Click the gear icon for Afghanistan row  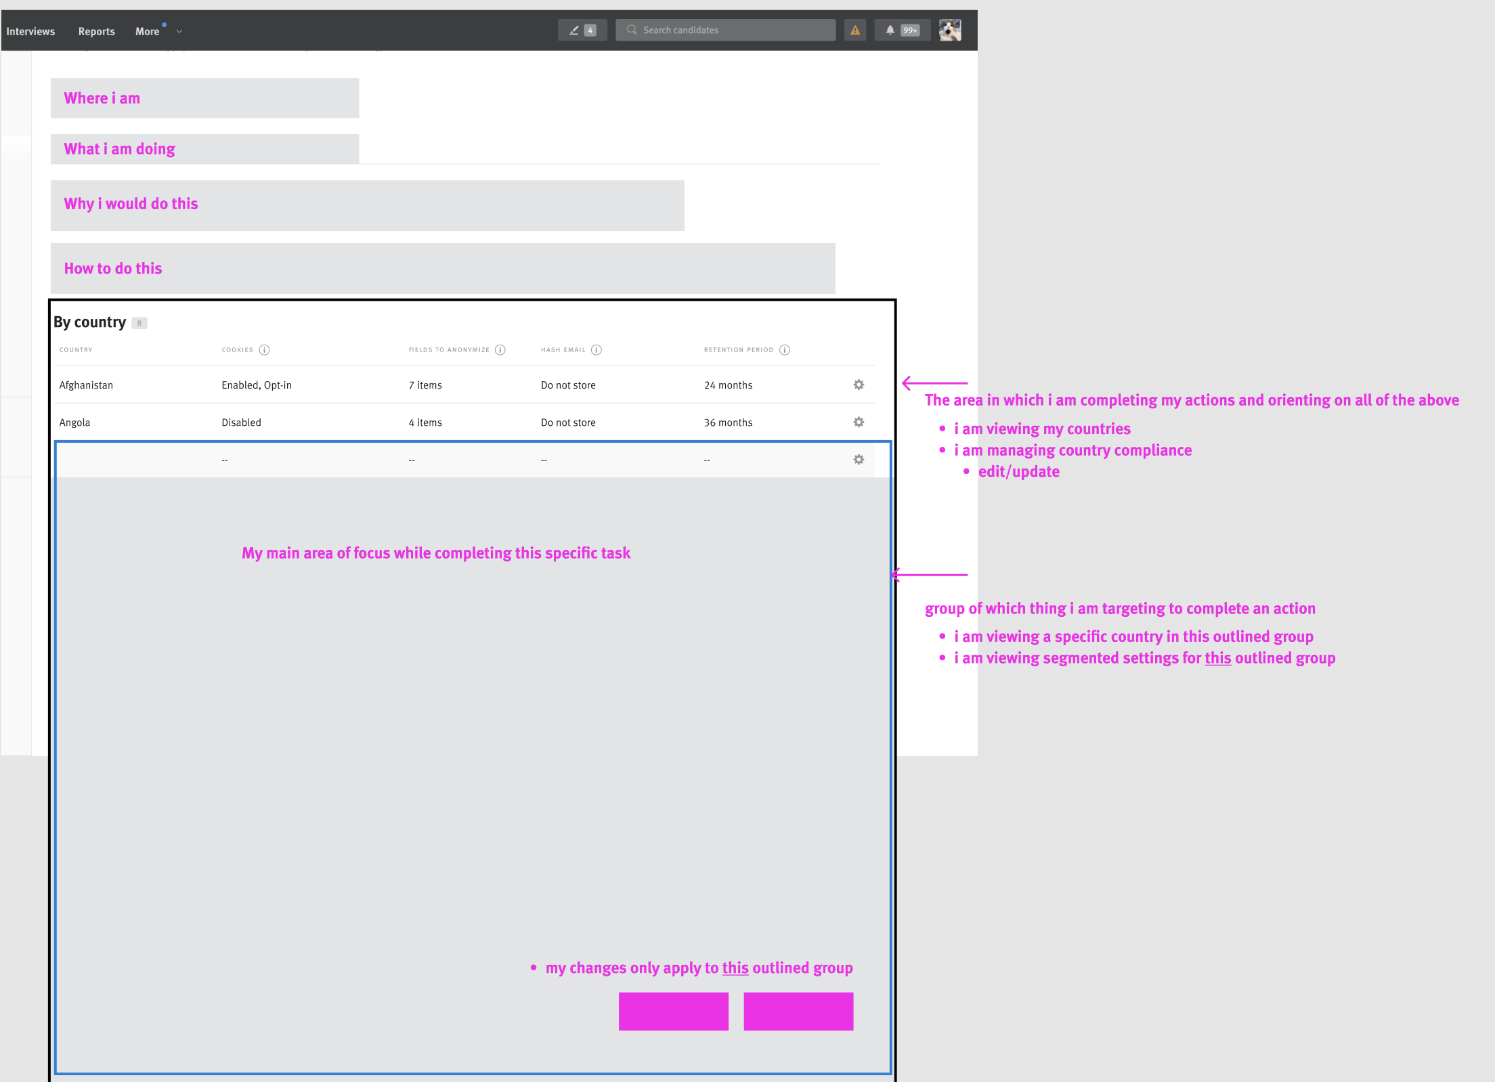pyautogui.click(x=859, y=385)
